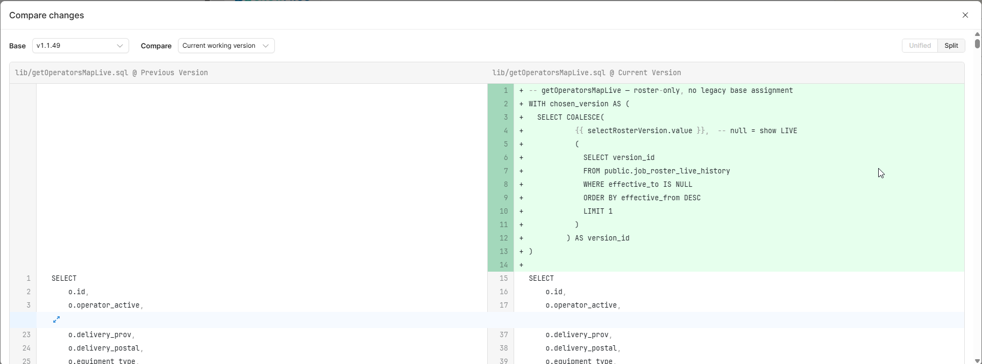Screen dimensions: 982x364
Task: Open the Compare 'Current working version' dropdown
Action: (226, 46)
